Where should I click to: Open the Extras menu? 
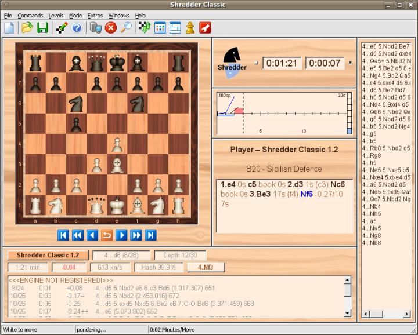pyautogui.click(x=95, y=15)
